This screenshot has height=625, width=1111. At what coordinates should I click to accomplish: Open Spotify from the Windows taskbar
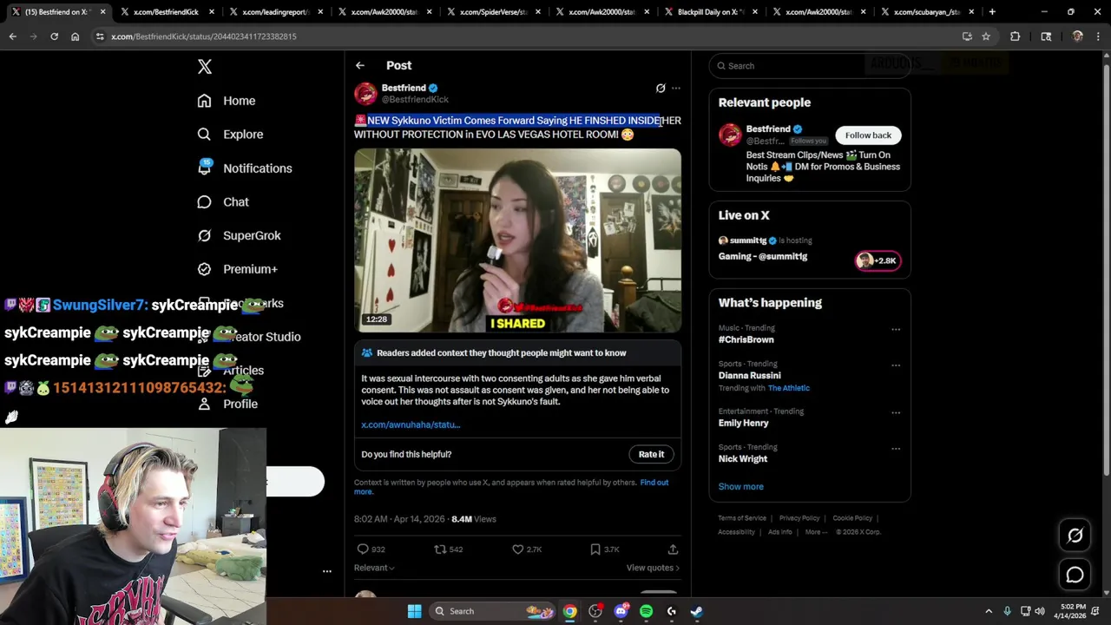[646, 611]
